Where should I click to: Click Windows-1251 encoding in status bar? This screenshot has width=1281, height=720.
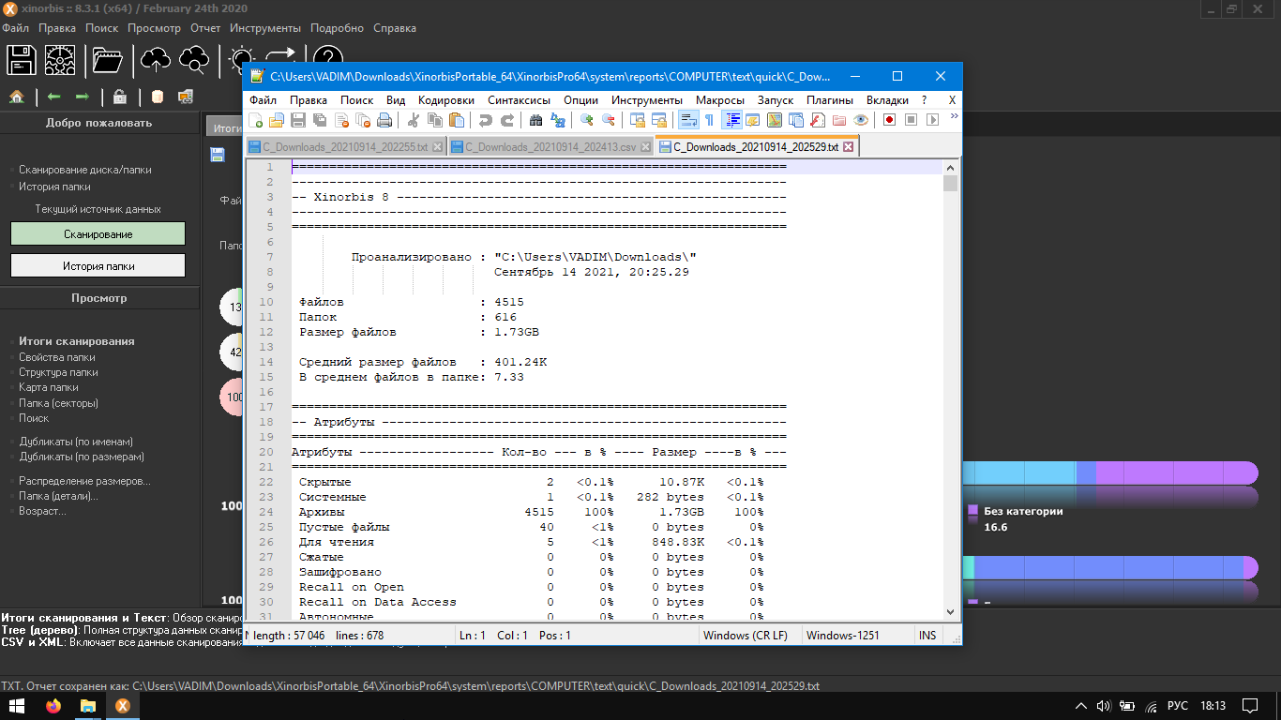[842, 635]
